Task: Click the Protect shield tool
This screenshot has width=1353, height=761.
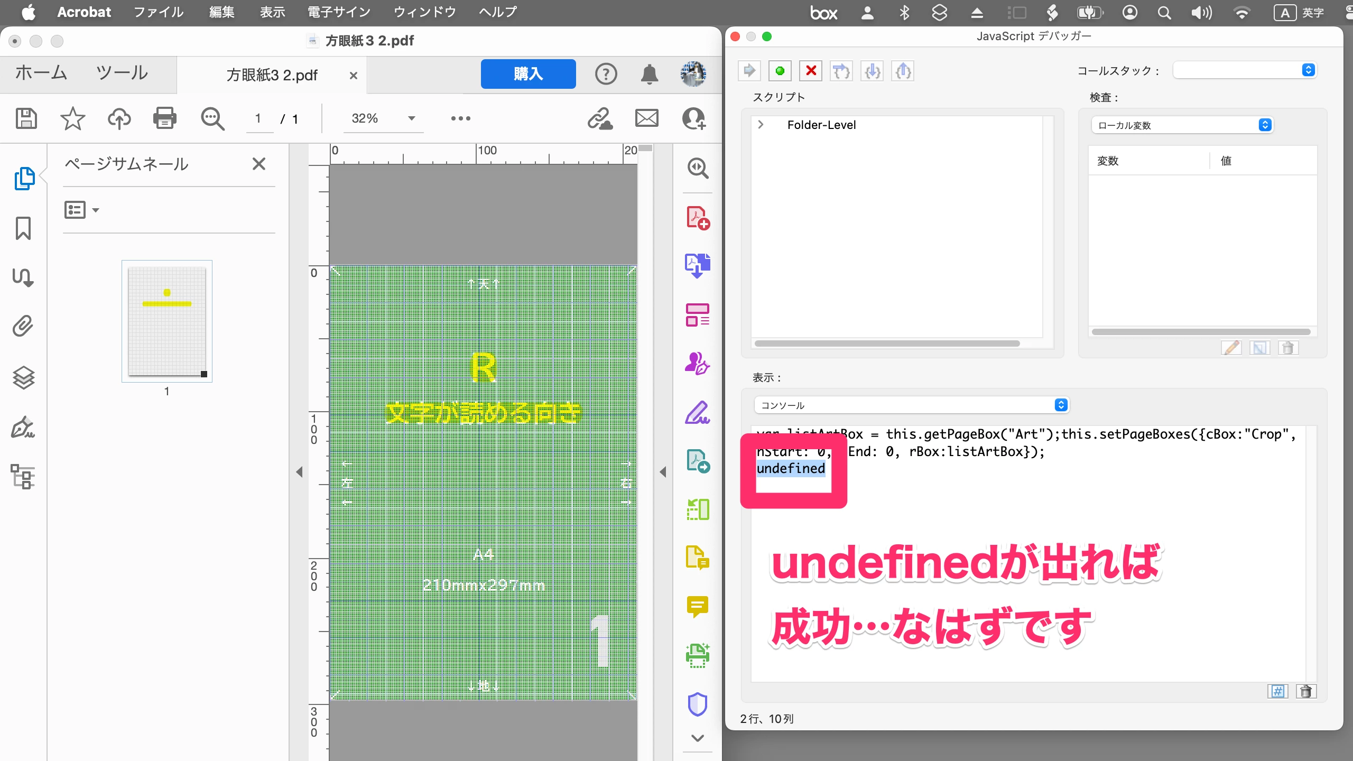Action: coord(698,704)
